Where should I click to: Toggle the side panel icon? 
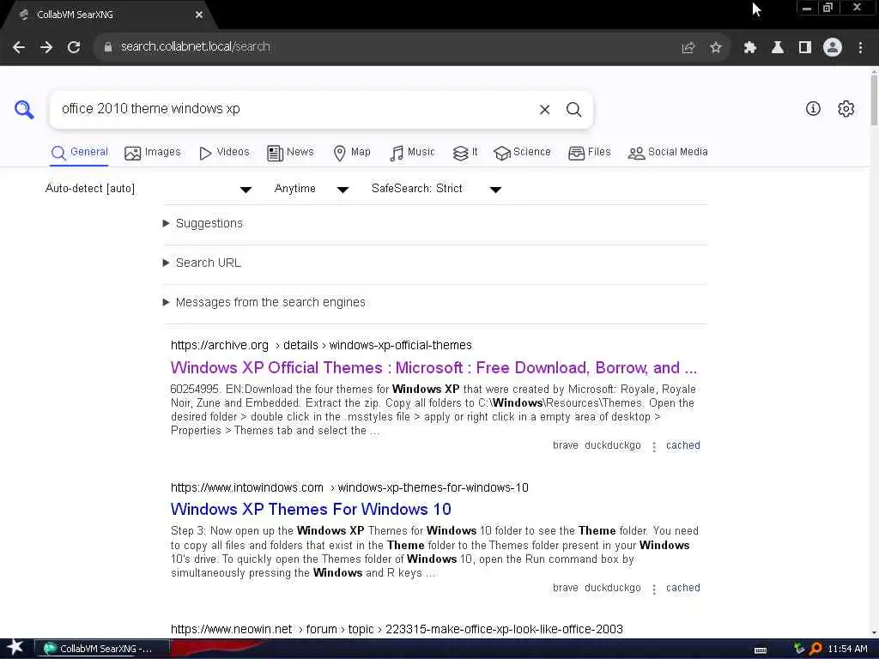(805, 48)
